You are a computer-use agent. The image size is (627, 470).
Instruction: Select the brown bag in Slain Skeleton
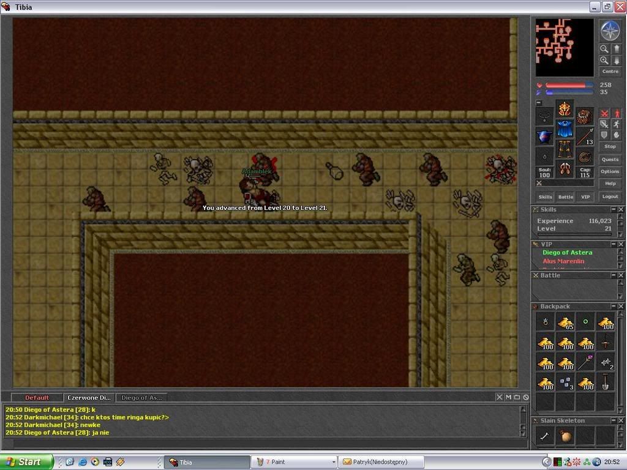tap(565, 436)
